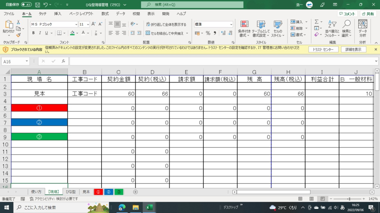Click the Format Painter brush icon
Viewport: 380px width, 213px height.
coord(18,35)
